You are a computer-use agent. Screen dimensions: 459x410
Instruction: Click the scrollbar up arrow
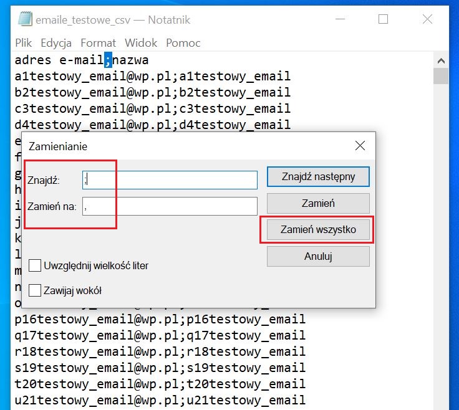pyautogui.click(x=441, y=60)
